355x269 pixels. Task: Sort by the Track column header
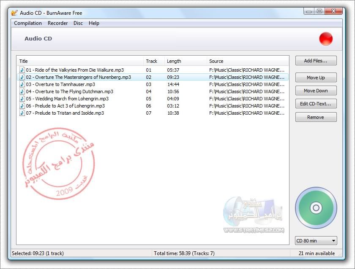pyautogui.click(x=154, y=61)
